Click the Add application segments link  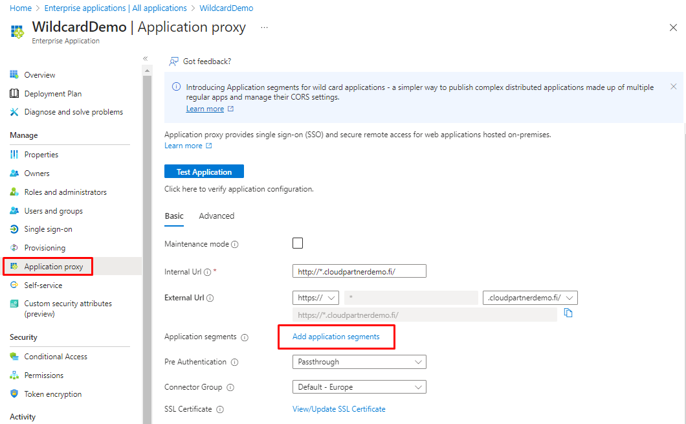[x=336, y=337]
